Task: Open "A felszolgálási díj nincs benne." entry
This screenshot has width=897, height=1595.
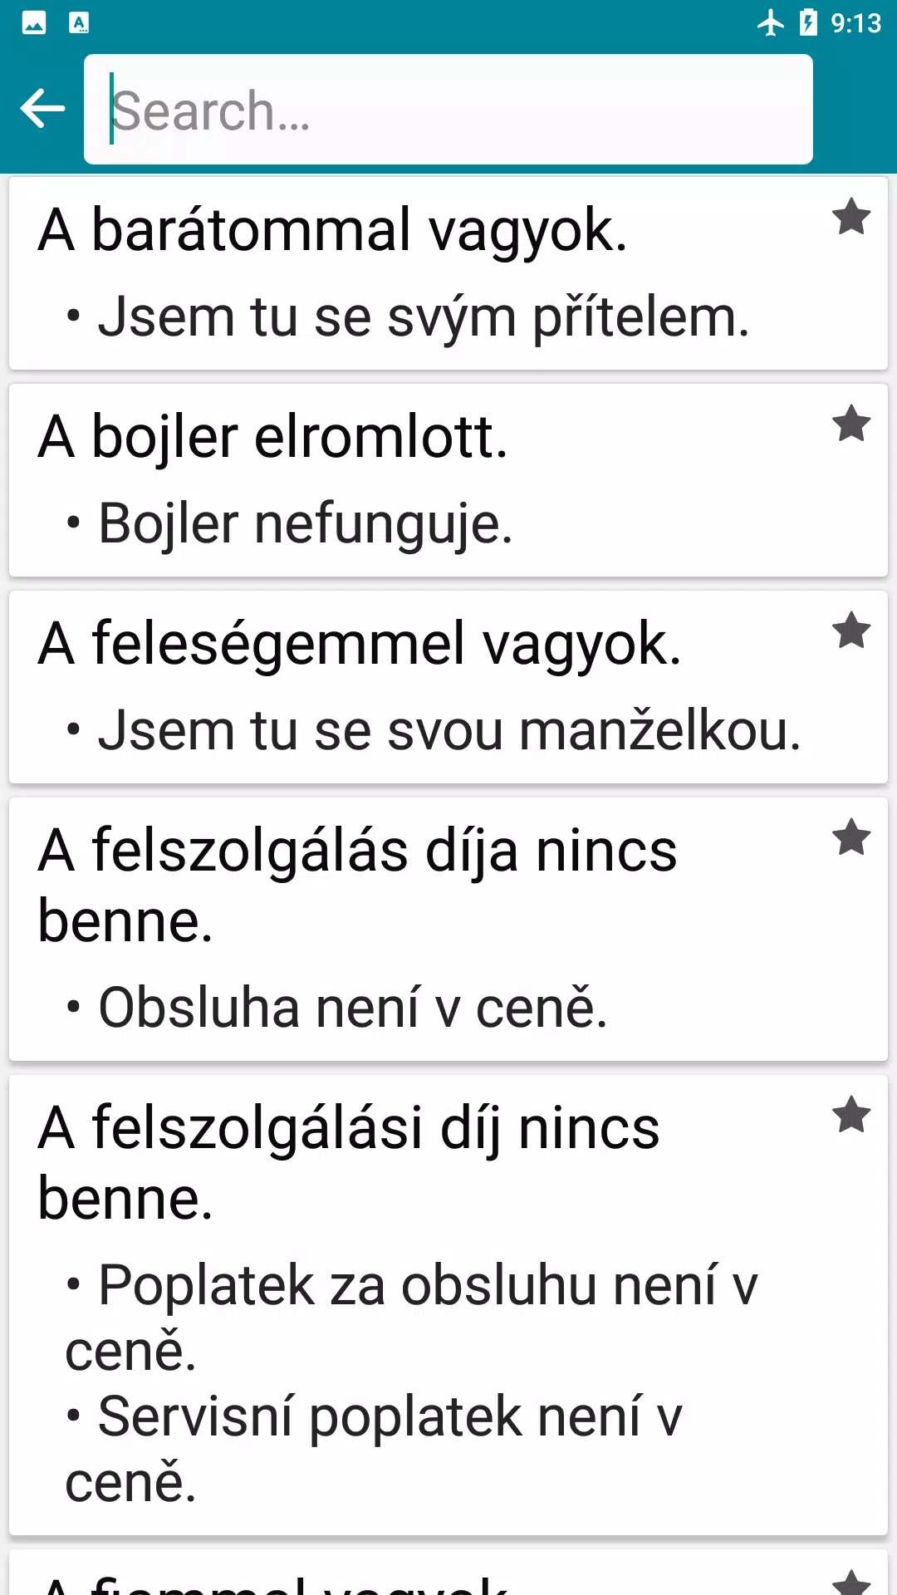Action: tap(349, 1163)
